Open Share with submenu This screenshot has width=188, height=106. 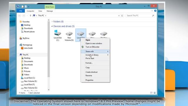tap(95, 52)
